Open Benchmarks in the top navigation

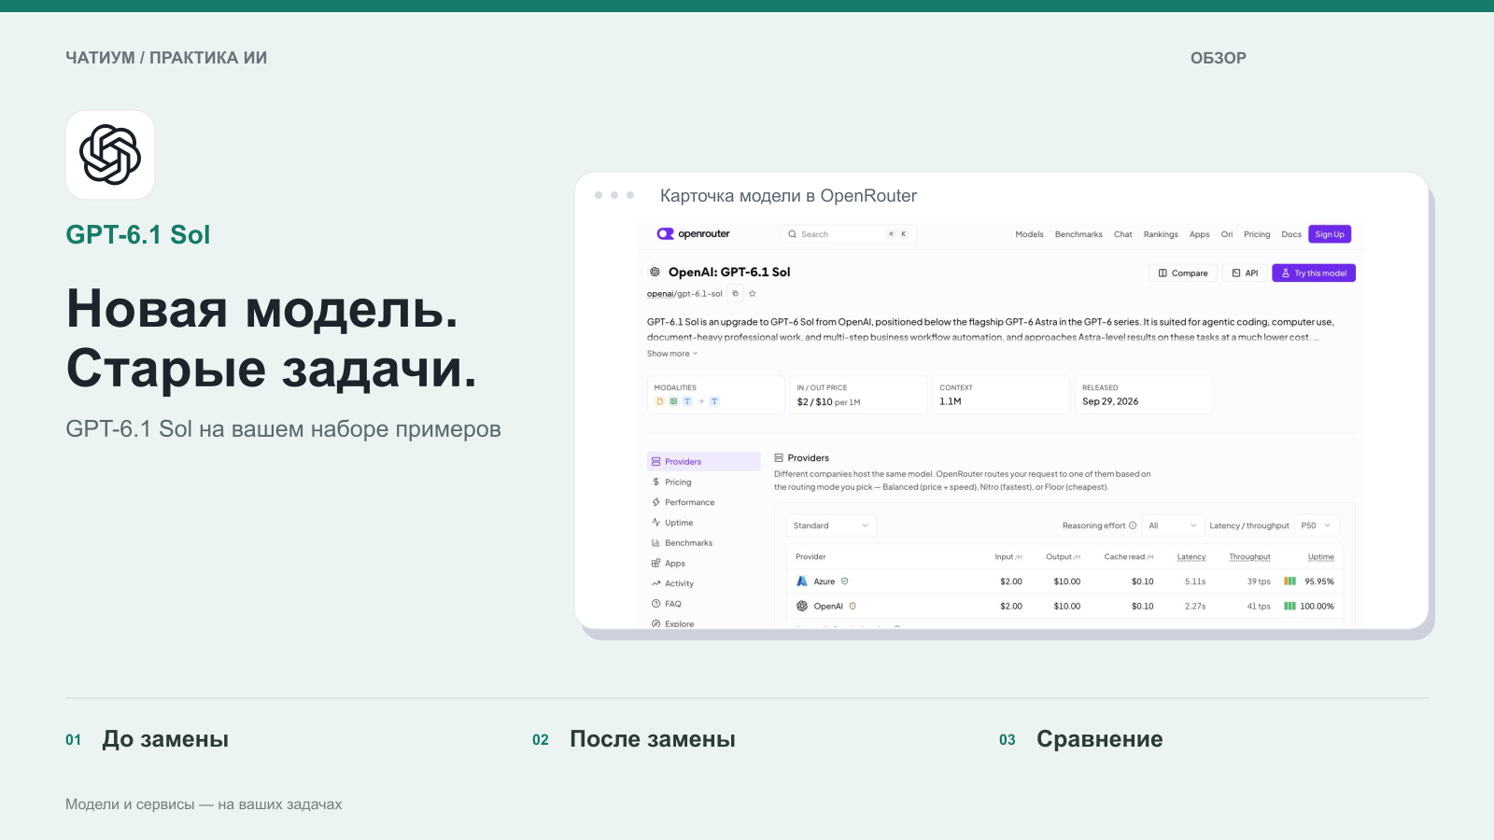tap(1078, 234)
